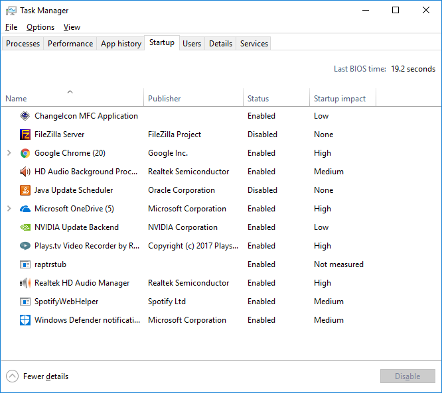442x393 pixels.
Task: Select the ChangeIcon MFC Application name
Action: point(86,116)
